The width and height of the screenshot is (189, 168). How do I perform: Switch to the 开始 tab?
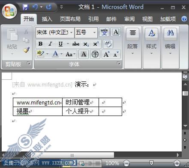tap(29, 19)
